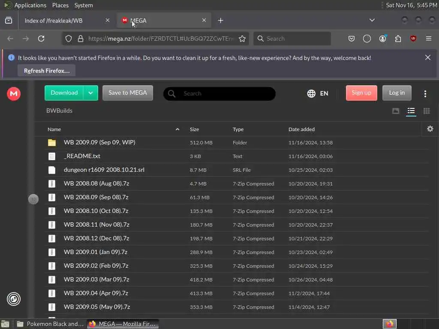Select WB 2008.09 (Sep 08).7z row
This screenshot has width=439, height=329.
[x=237, y=197]
